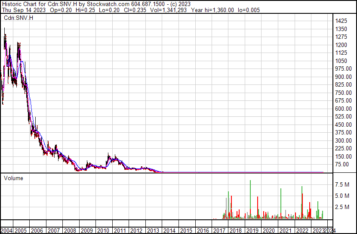Select the 2008 year marker on the x-axis
This screenshot has width=357, height=234.
click(70, 231)
